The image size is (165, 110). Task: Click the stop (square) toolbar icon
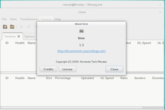click(29, 27)
